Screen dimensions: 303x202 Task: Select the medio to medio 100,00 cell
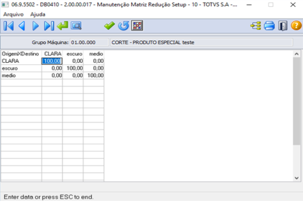(x=94, y=75)
